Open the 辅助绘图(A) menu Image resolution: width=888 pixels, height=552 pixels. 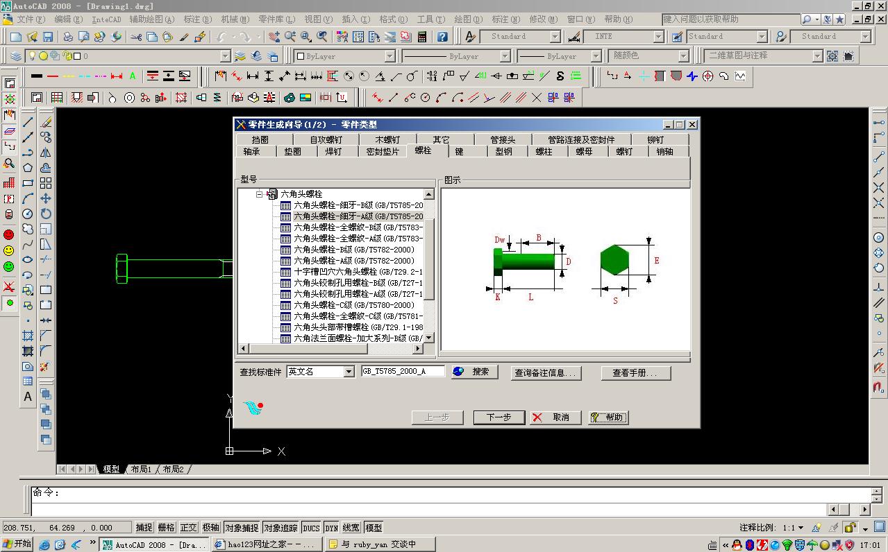point(151,19)
